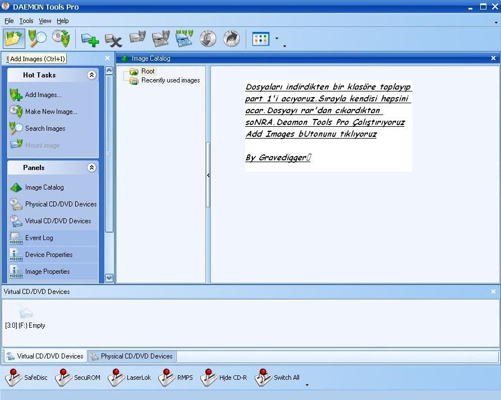
Task: Collapse the Hot Tasks section
Action: point(91,75)
